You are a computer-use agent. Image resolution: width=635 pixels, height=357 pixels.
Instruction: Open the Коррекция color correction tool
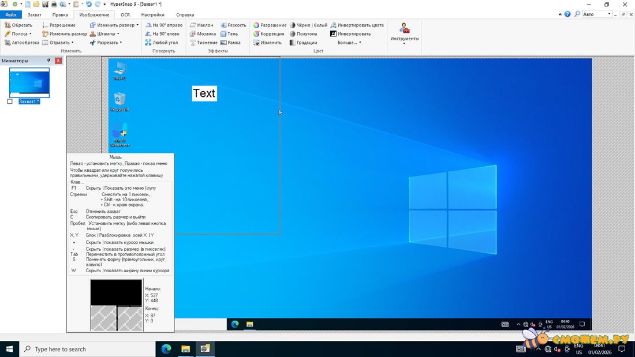(269, 34)
